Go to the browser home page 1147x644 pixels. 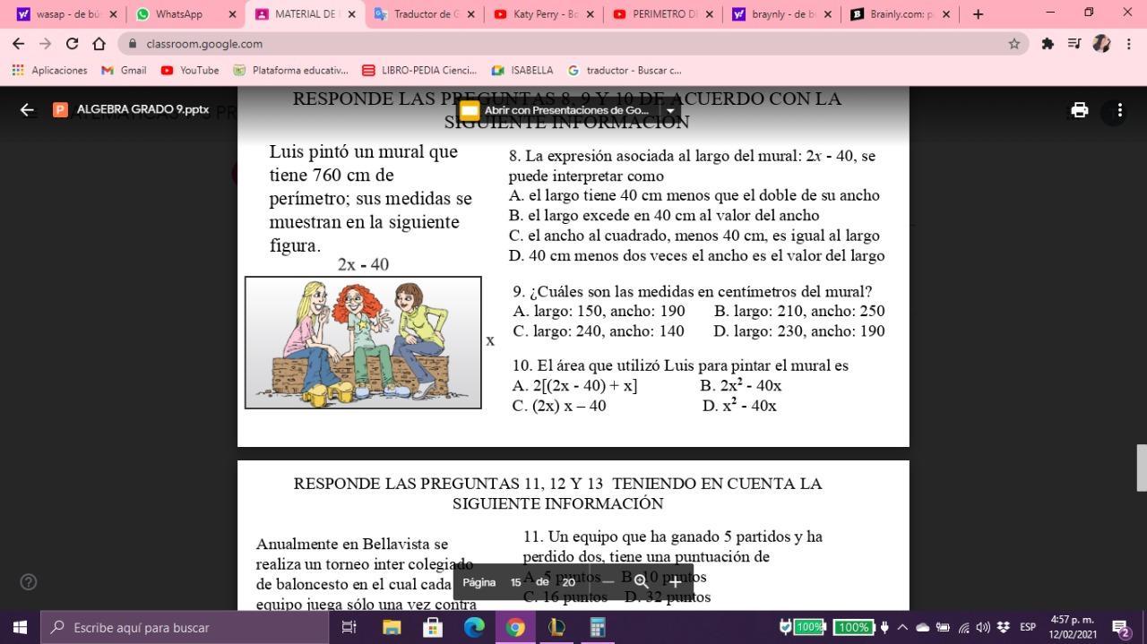[99, 43]
